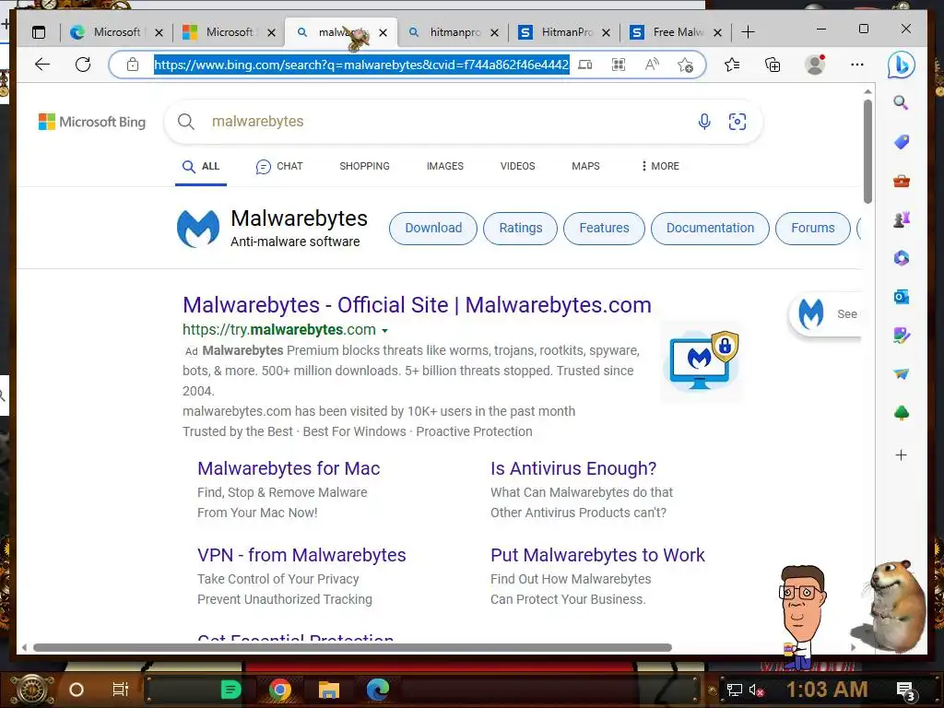The image size is (944, 708).
Task: Open Is Antivirus Enough link
Action: click(573, 468)
